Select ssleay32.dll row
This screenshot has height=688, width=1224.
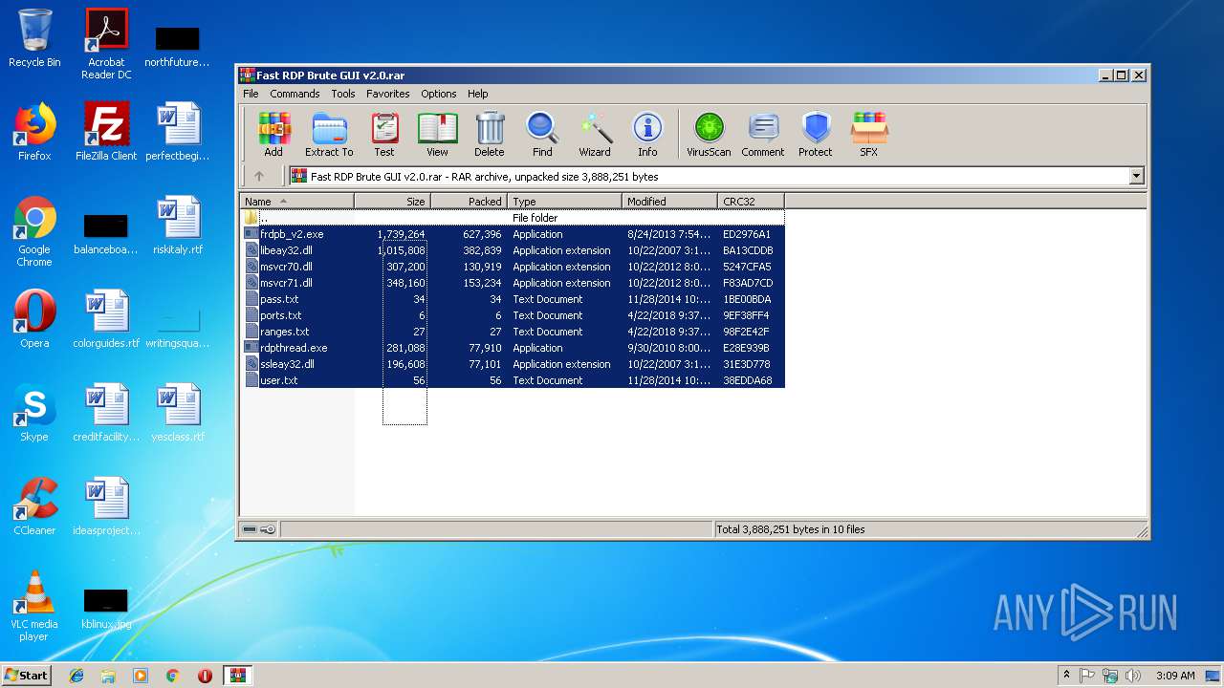click(513, 364)
